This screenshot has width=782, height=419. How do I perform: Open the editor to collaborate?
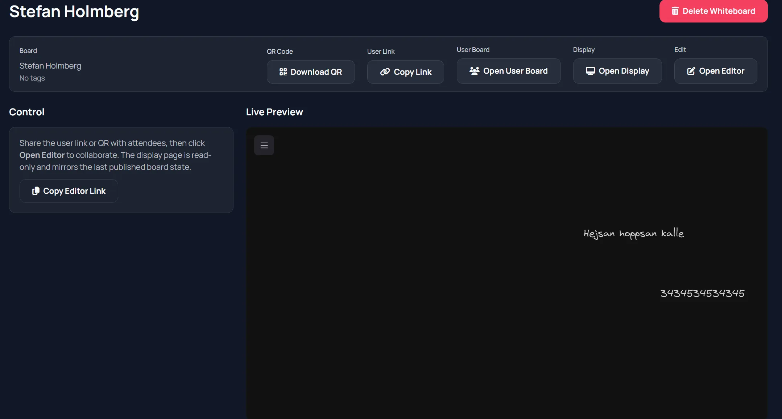coord(715,71)
